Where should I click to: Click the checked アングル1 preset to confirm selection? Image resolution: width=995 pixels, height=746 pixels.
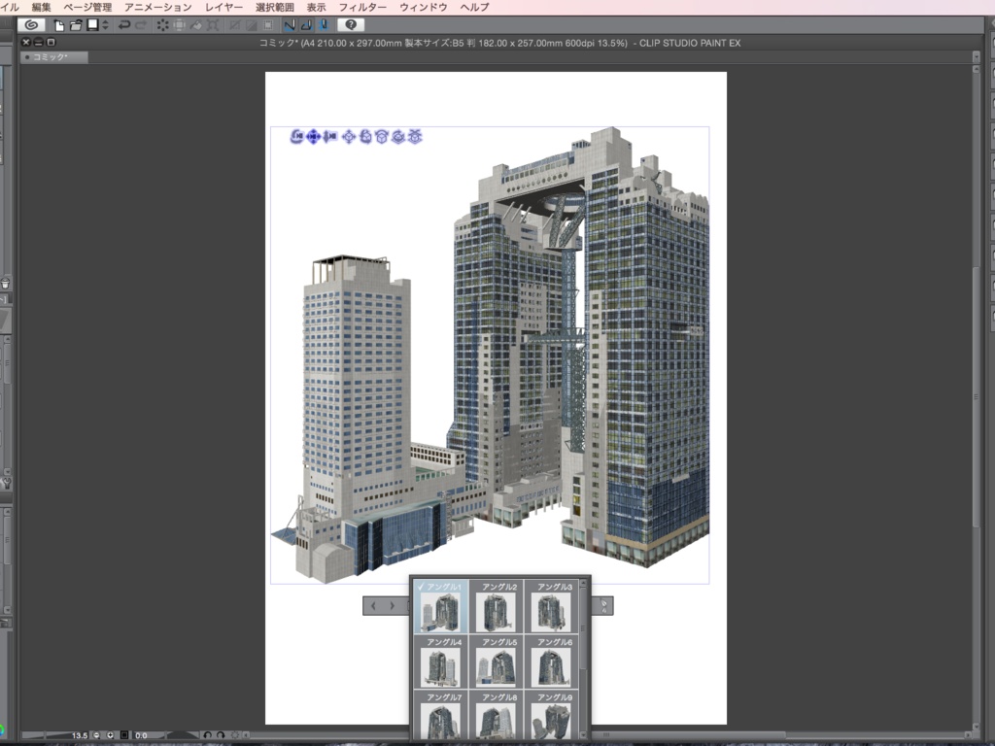[x=441, y=605]
